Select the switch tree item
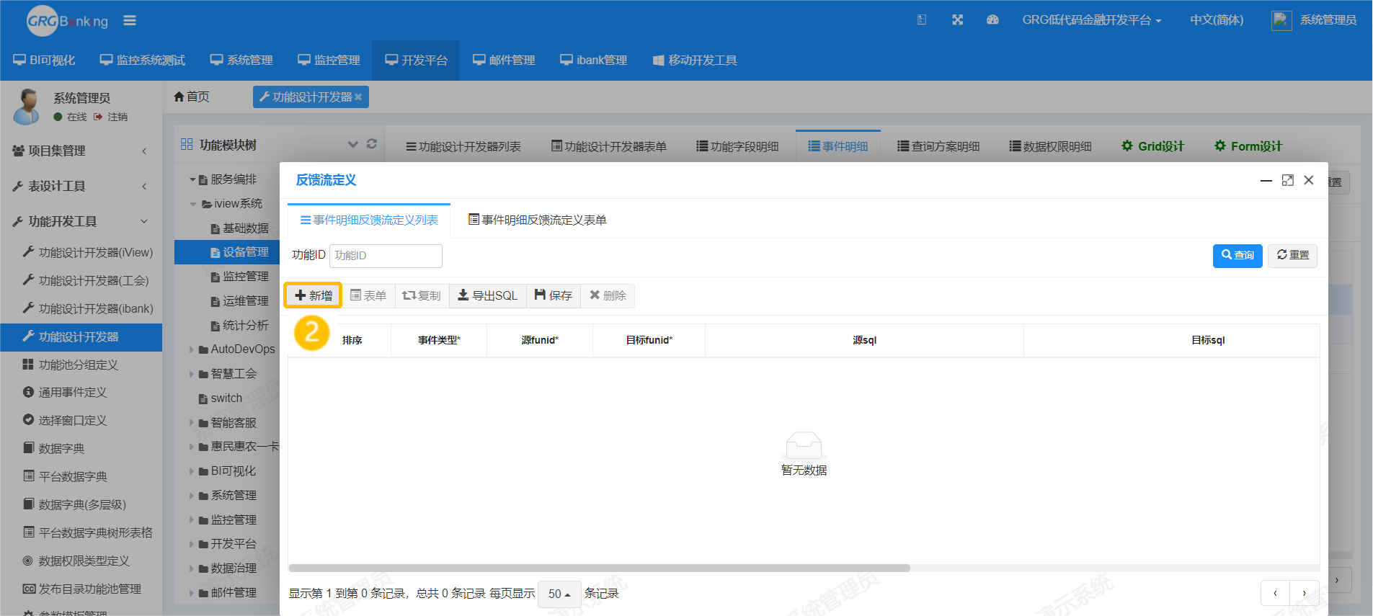The width and height of the screenshot is (1373, 616). click(221, 398)
